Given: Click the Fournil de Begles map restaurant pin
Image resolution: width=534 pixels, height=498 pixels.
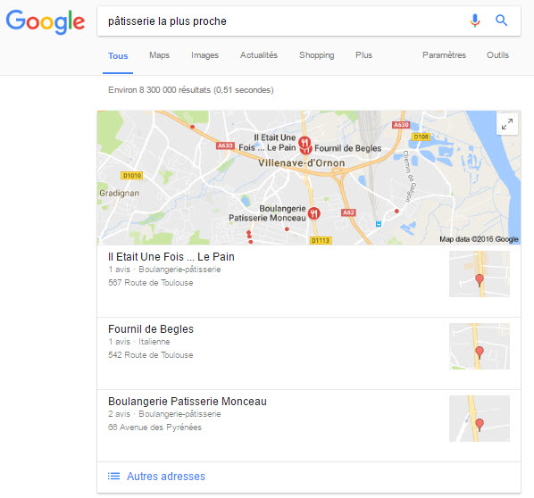Looking at the screenshot, I should (x=307, y=150).
